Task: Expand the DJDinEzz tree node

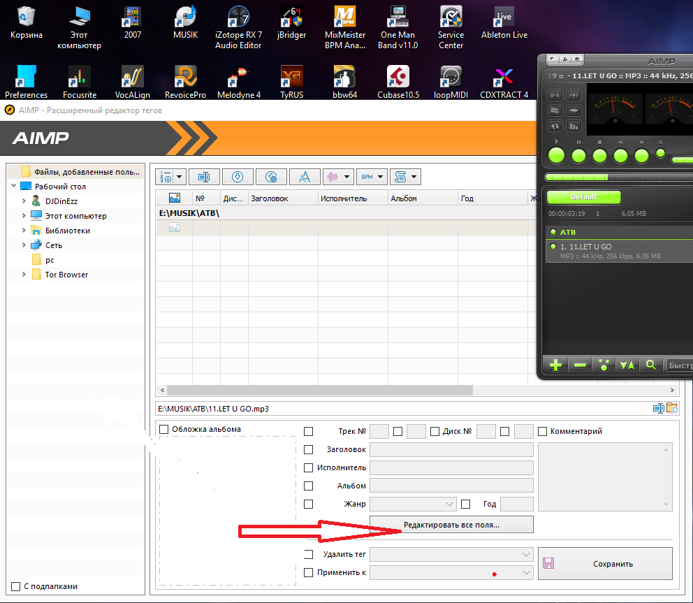Action: pyautogui.click(x=24, y=201)
